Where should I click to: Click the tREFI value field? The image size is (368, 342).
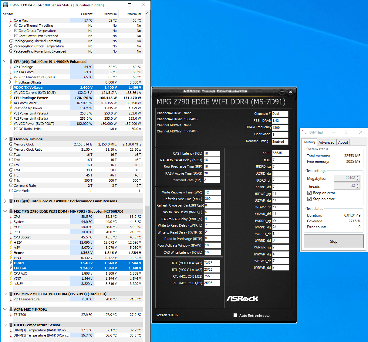[x=280, y=153]
